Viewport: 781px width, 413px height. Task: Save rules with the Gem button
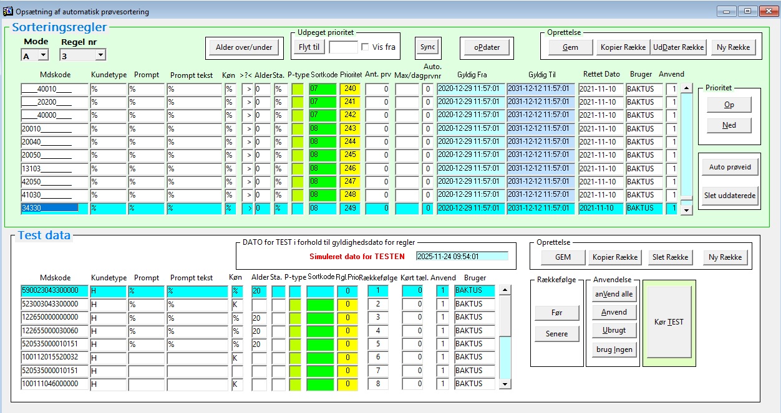coord(570,47)
